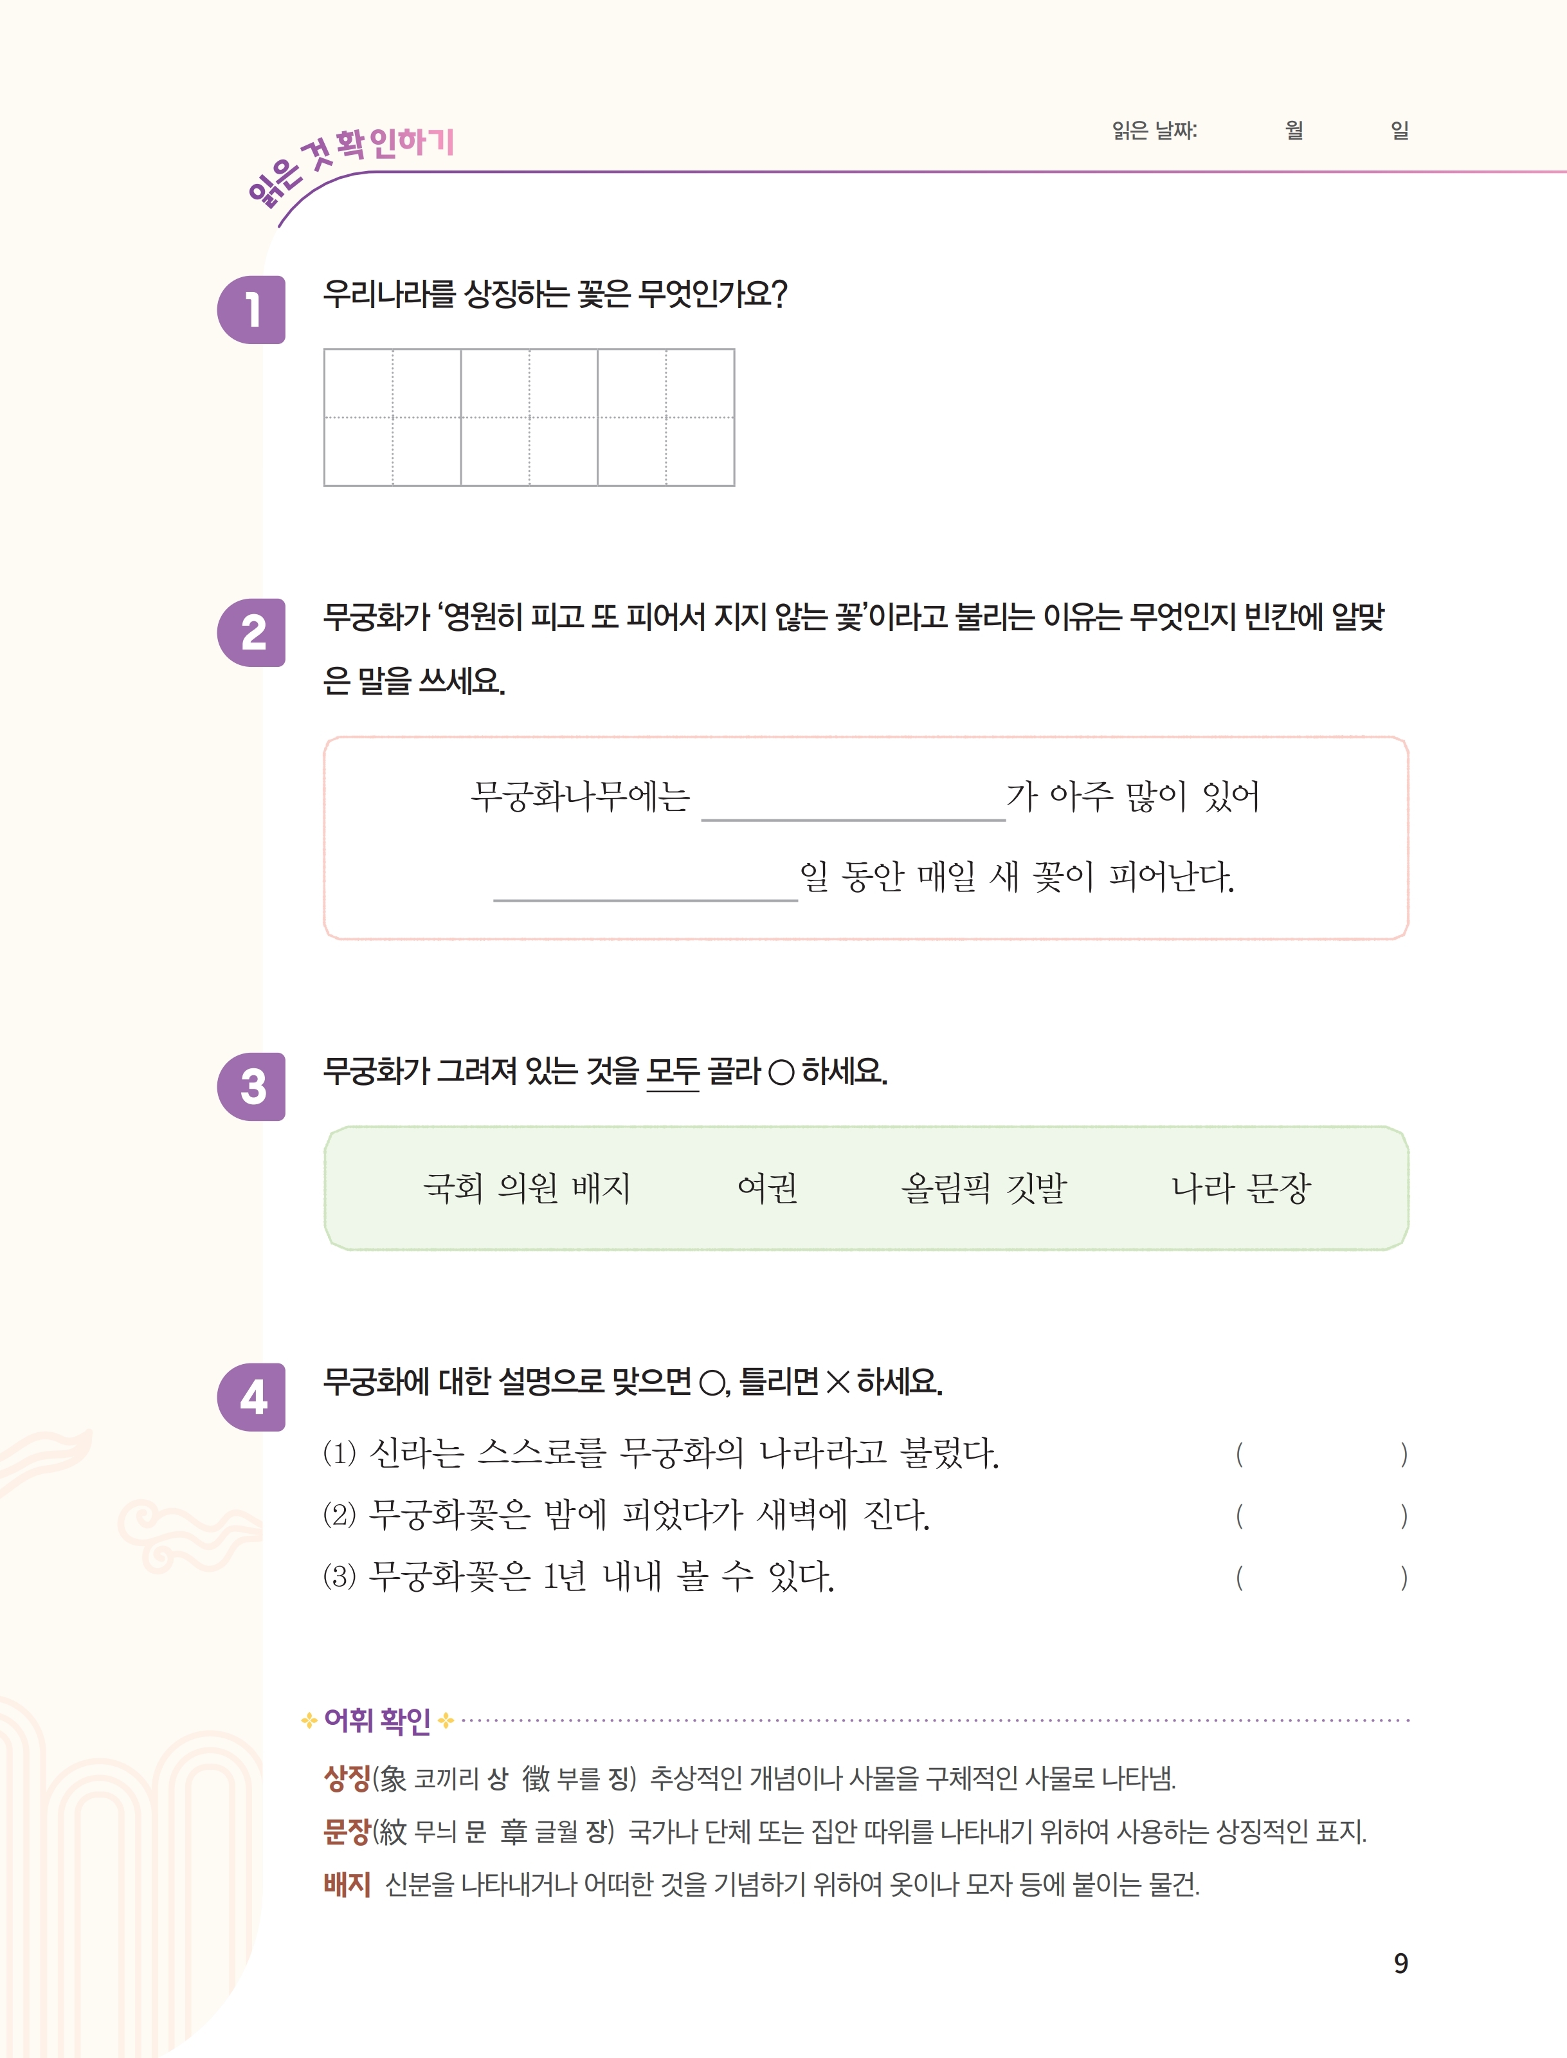Click the circle symbol in question 3 prompt
Screen dimensions: 1567x2058
(781, 1073)
